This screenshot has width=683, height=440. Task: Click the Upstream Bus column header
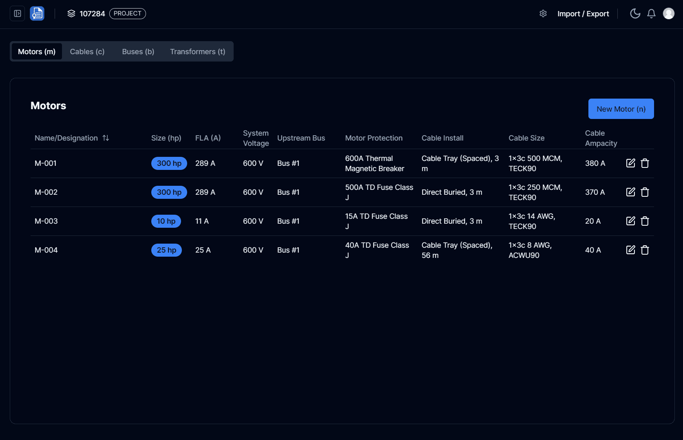coord(301,138)
